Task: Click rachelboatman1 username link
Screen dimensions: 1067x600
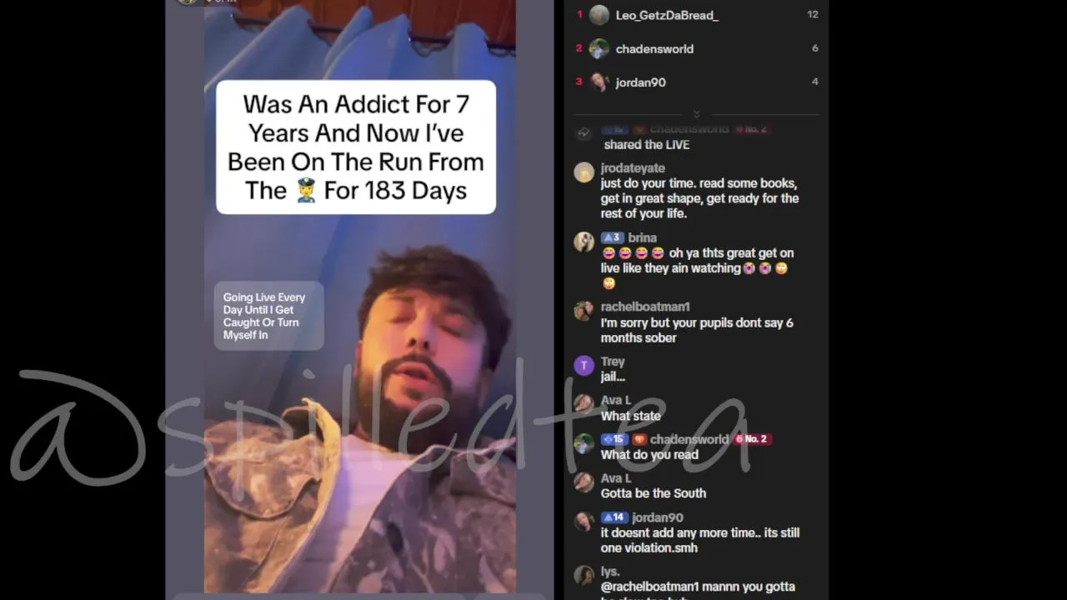Action: (x=645, y=307)
